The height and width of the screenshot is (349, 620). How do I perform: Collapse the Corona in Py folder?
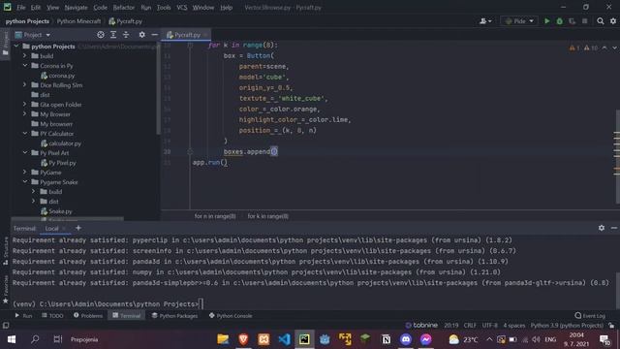point(25,66)
